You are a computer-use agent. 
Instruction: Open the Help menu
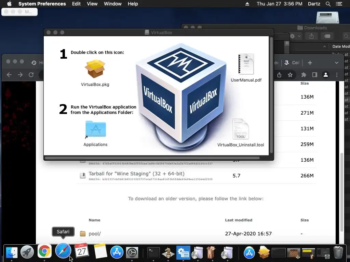[x=133, y=4]
